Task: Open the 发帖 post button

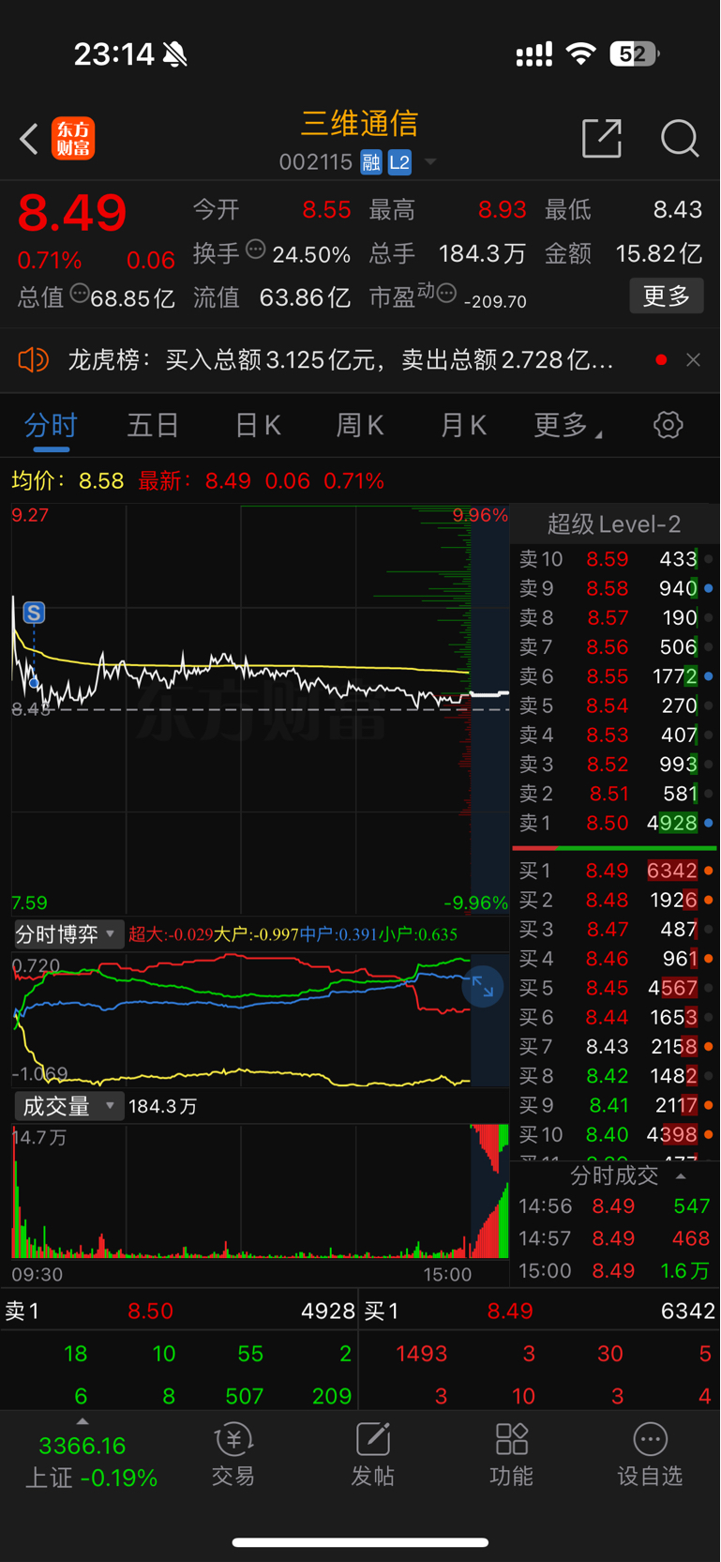Action: click(372, 1455)
